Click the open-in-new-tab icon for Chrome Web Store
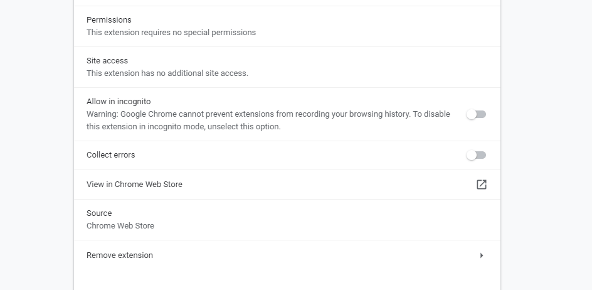The height and width of the screenshot is (290, 592). point(481,185)
